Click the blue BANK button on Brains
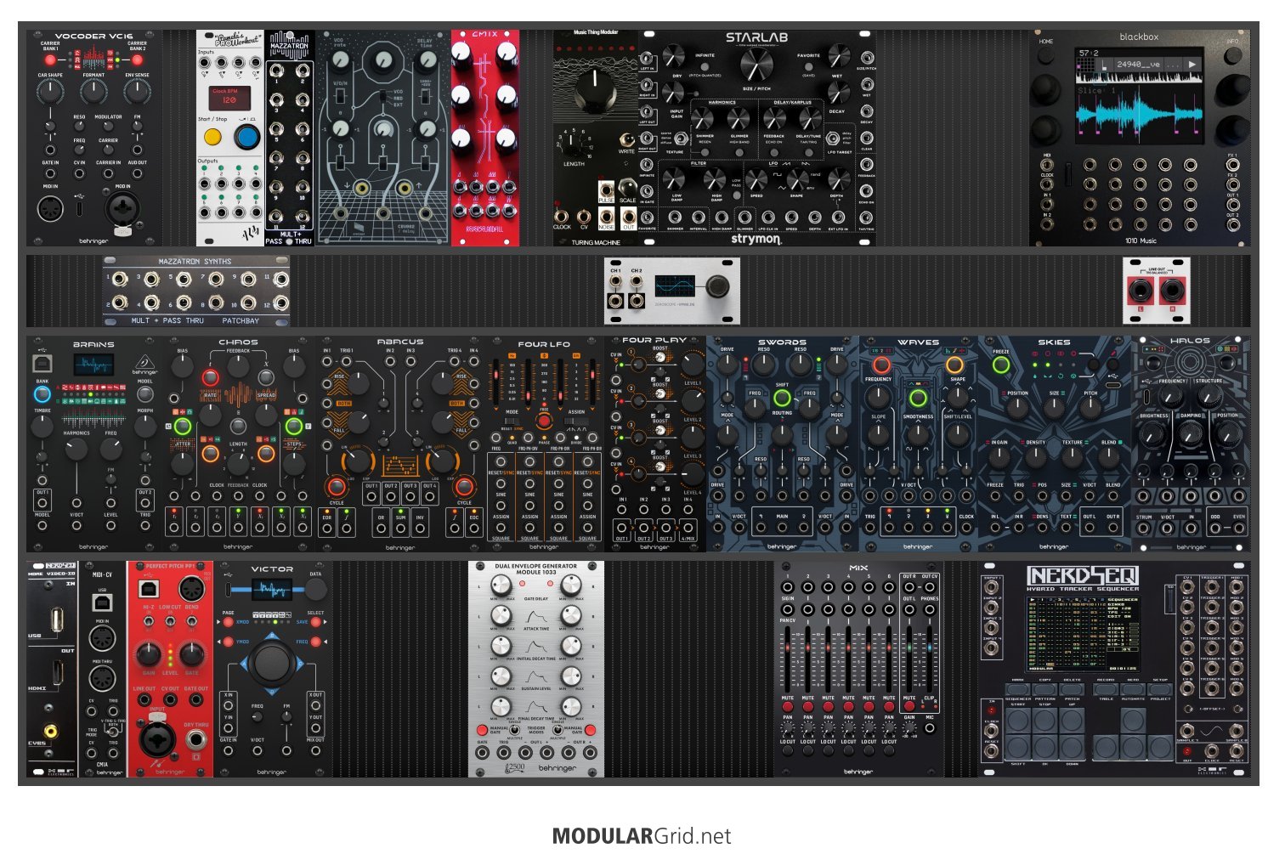This screenshot has width=1285, height=854. (42, 394)
